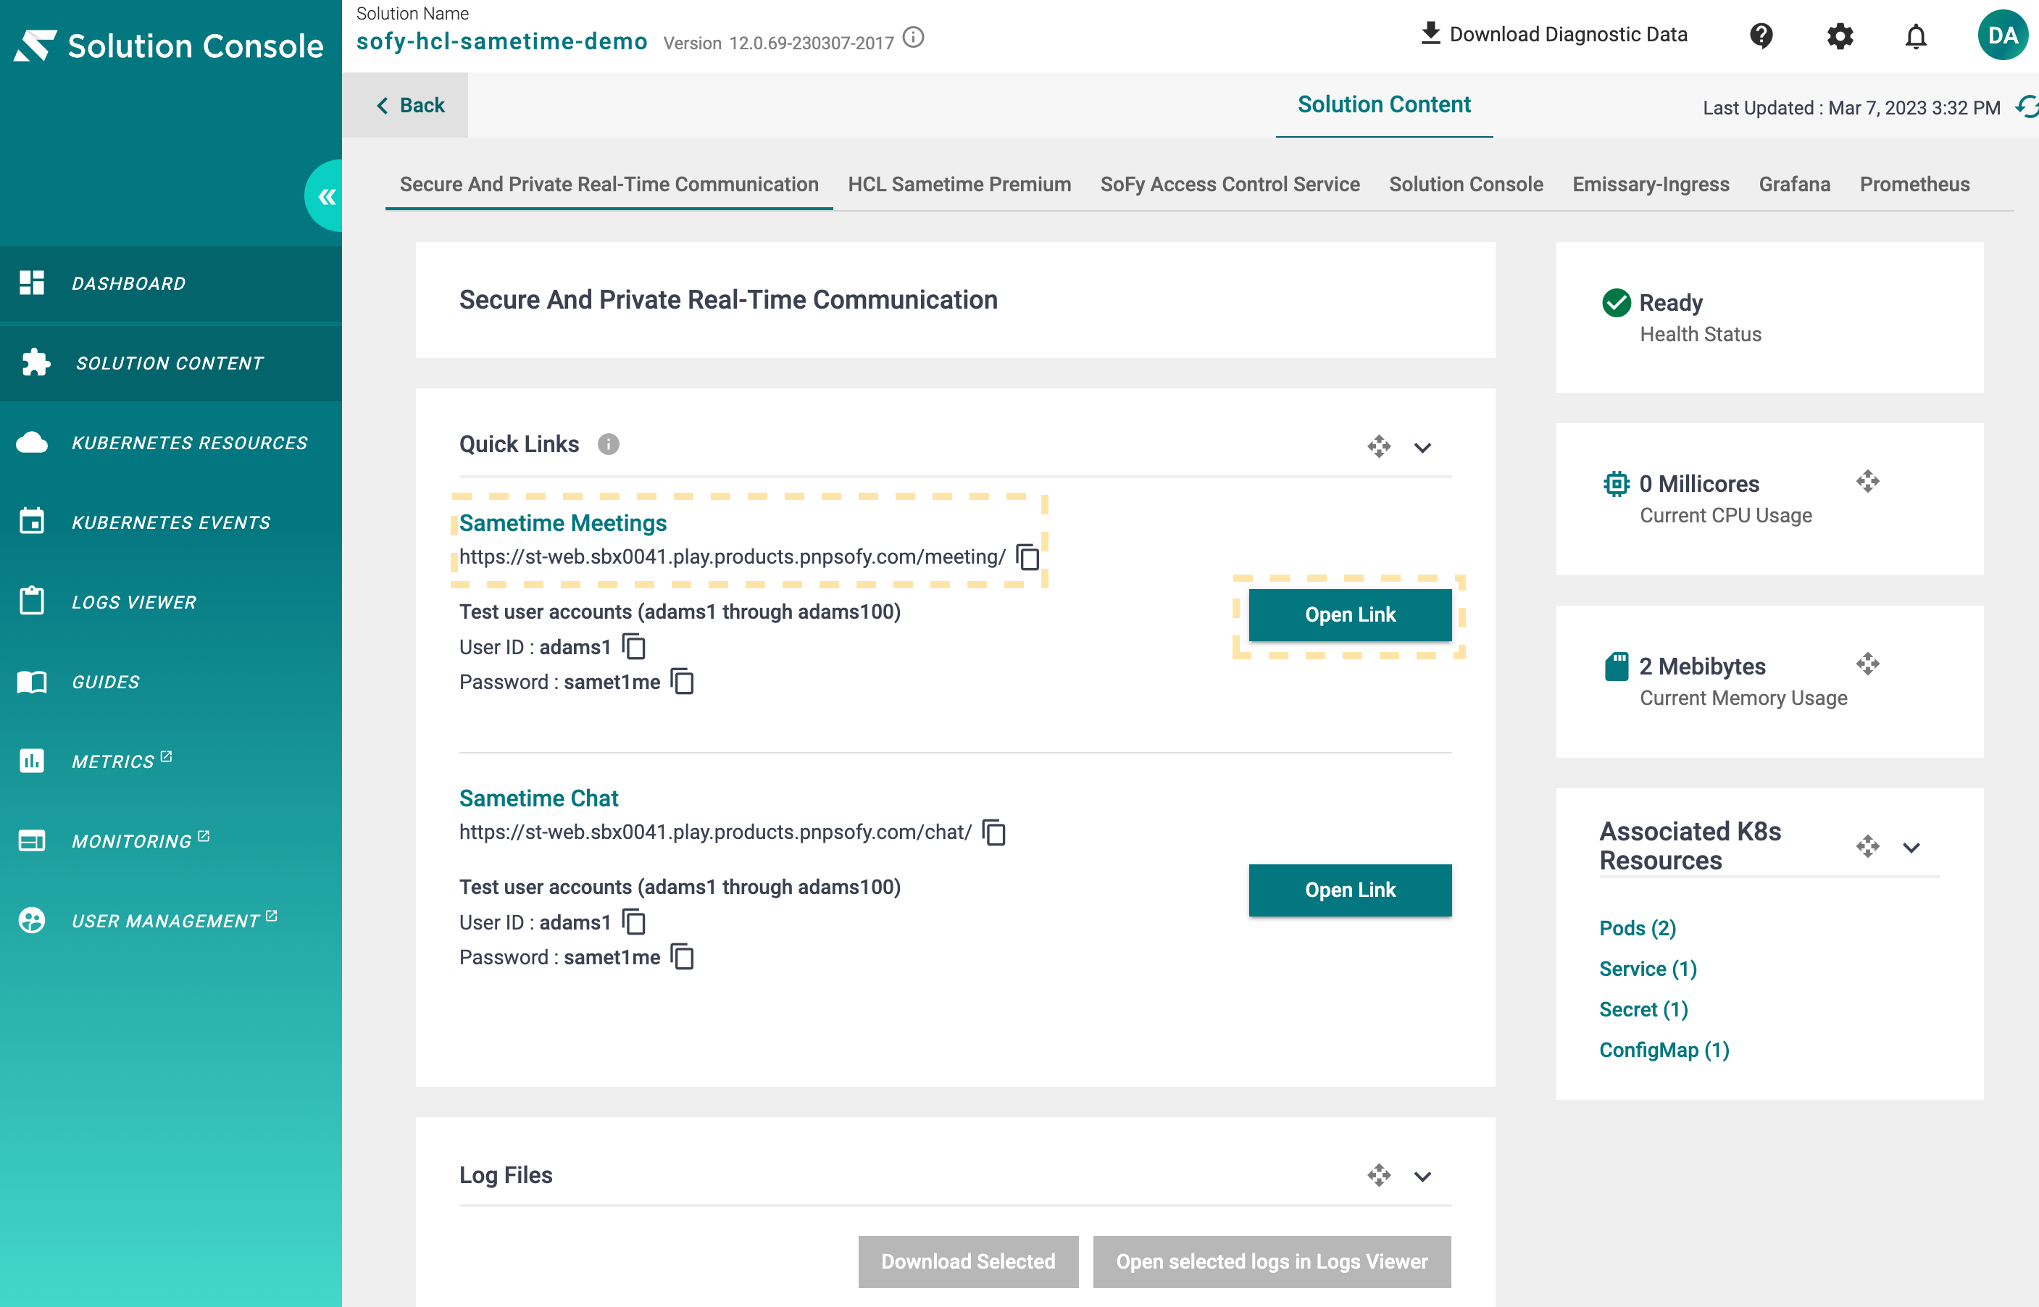The image size is (2039, 1307).
Task: Open notifications bell
Action: (1916, 36)
